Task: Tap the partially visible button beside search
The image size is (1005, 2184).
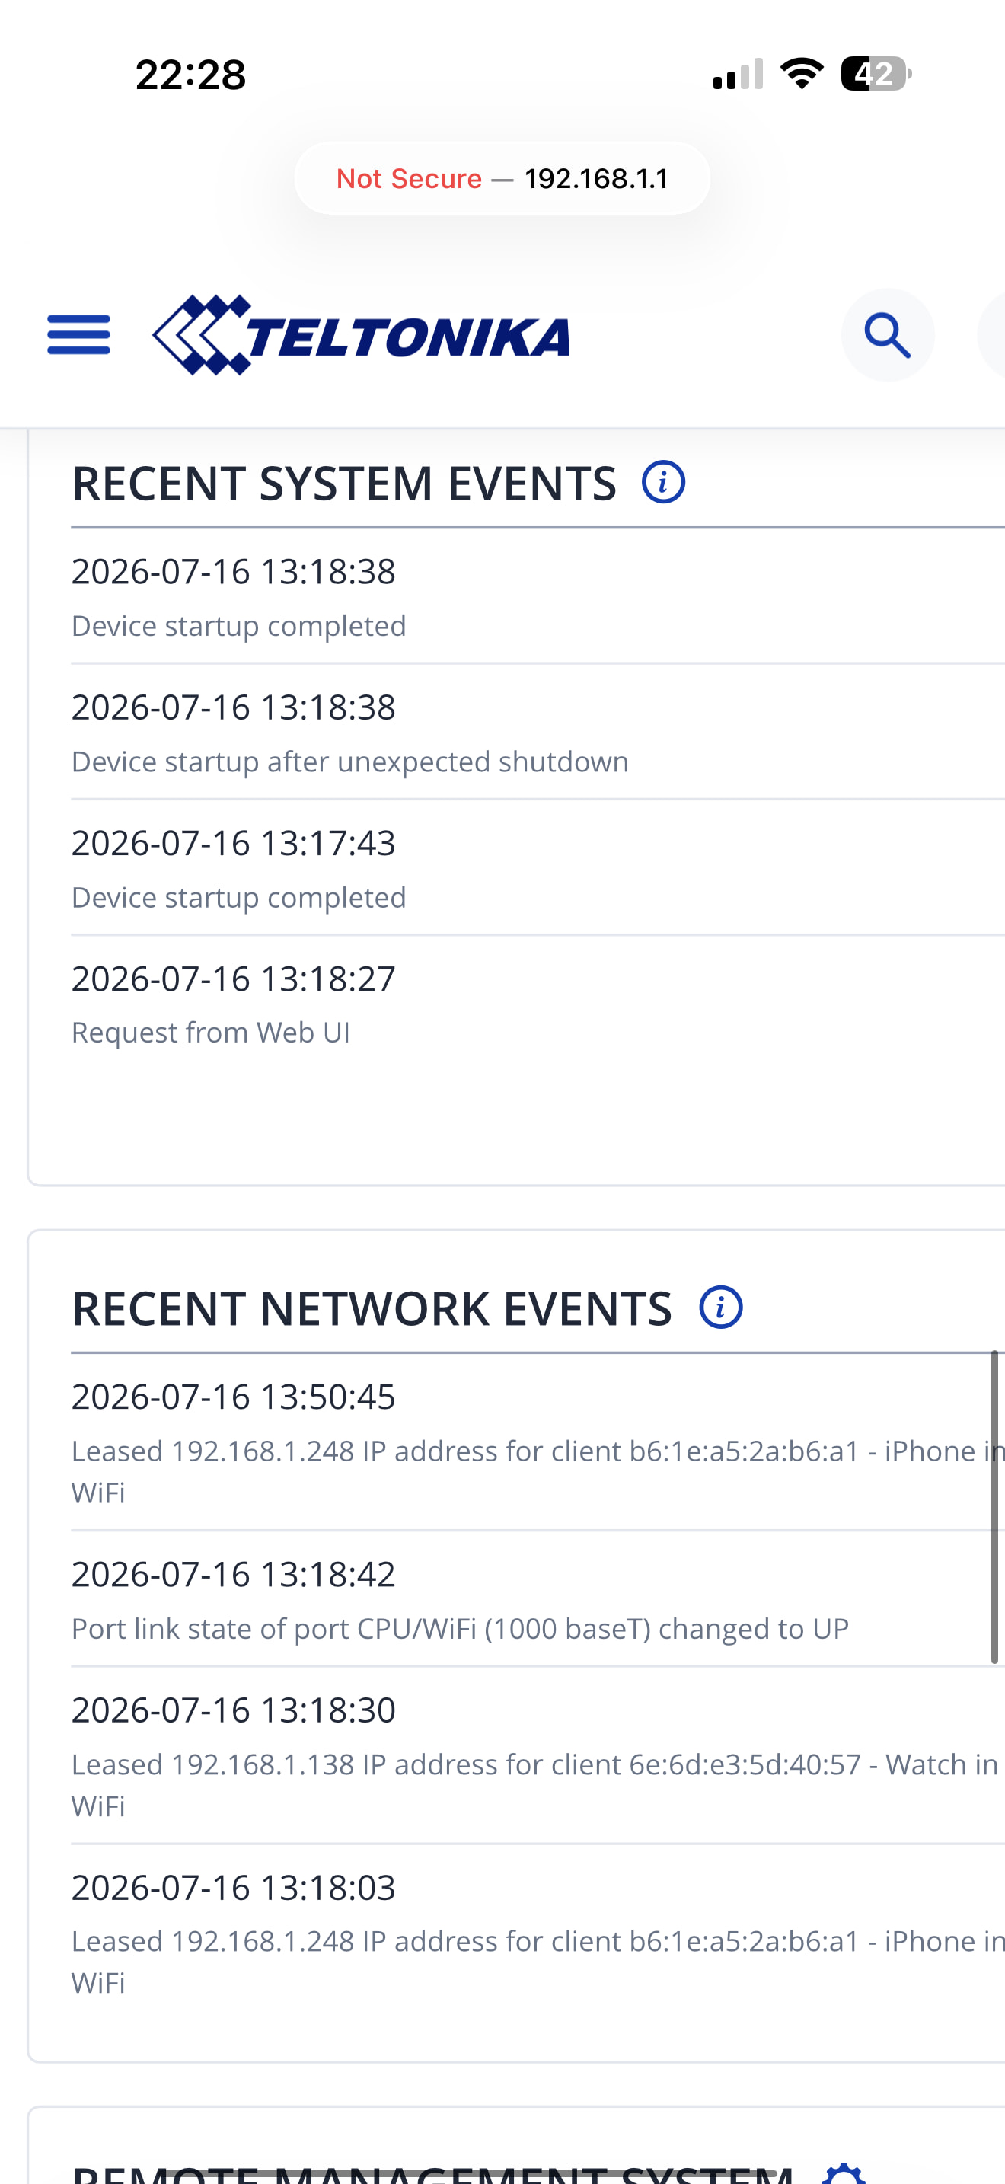Action: (x=991, y=335)
